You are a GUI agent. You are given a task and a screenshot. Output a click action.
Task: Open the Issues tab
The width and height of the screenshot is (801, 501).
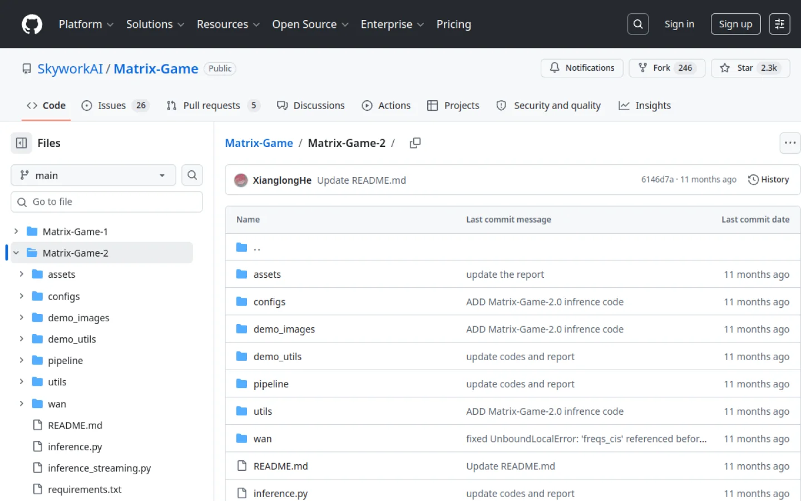click(x=116, y=106)
